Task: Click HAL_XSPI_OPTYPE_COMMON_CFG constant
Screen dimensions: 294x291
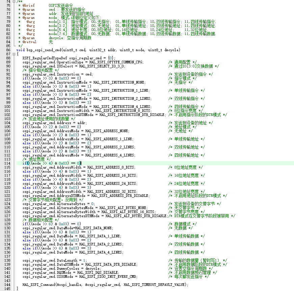Action: click(116, 62)
